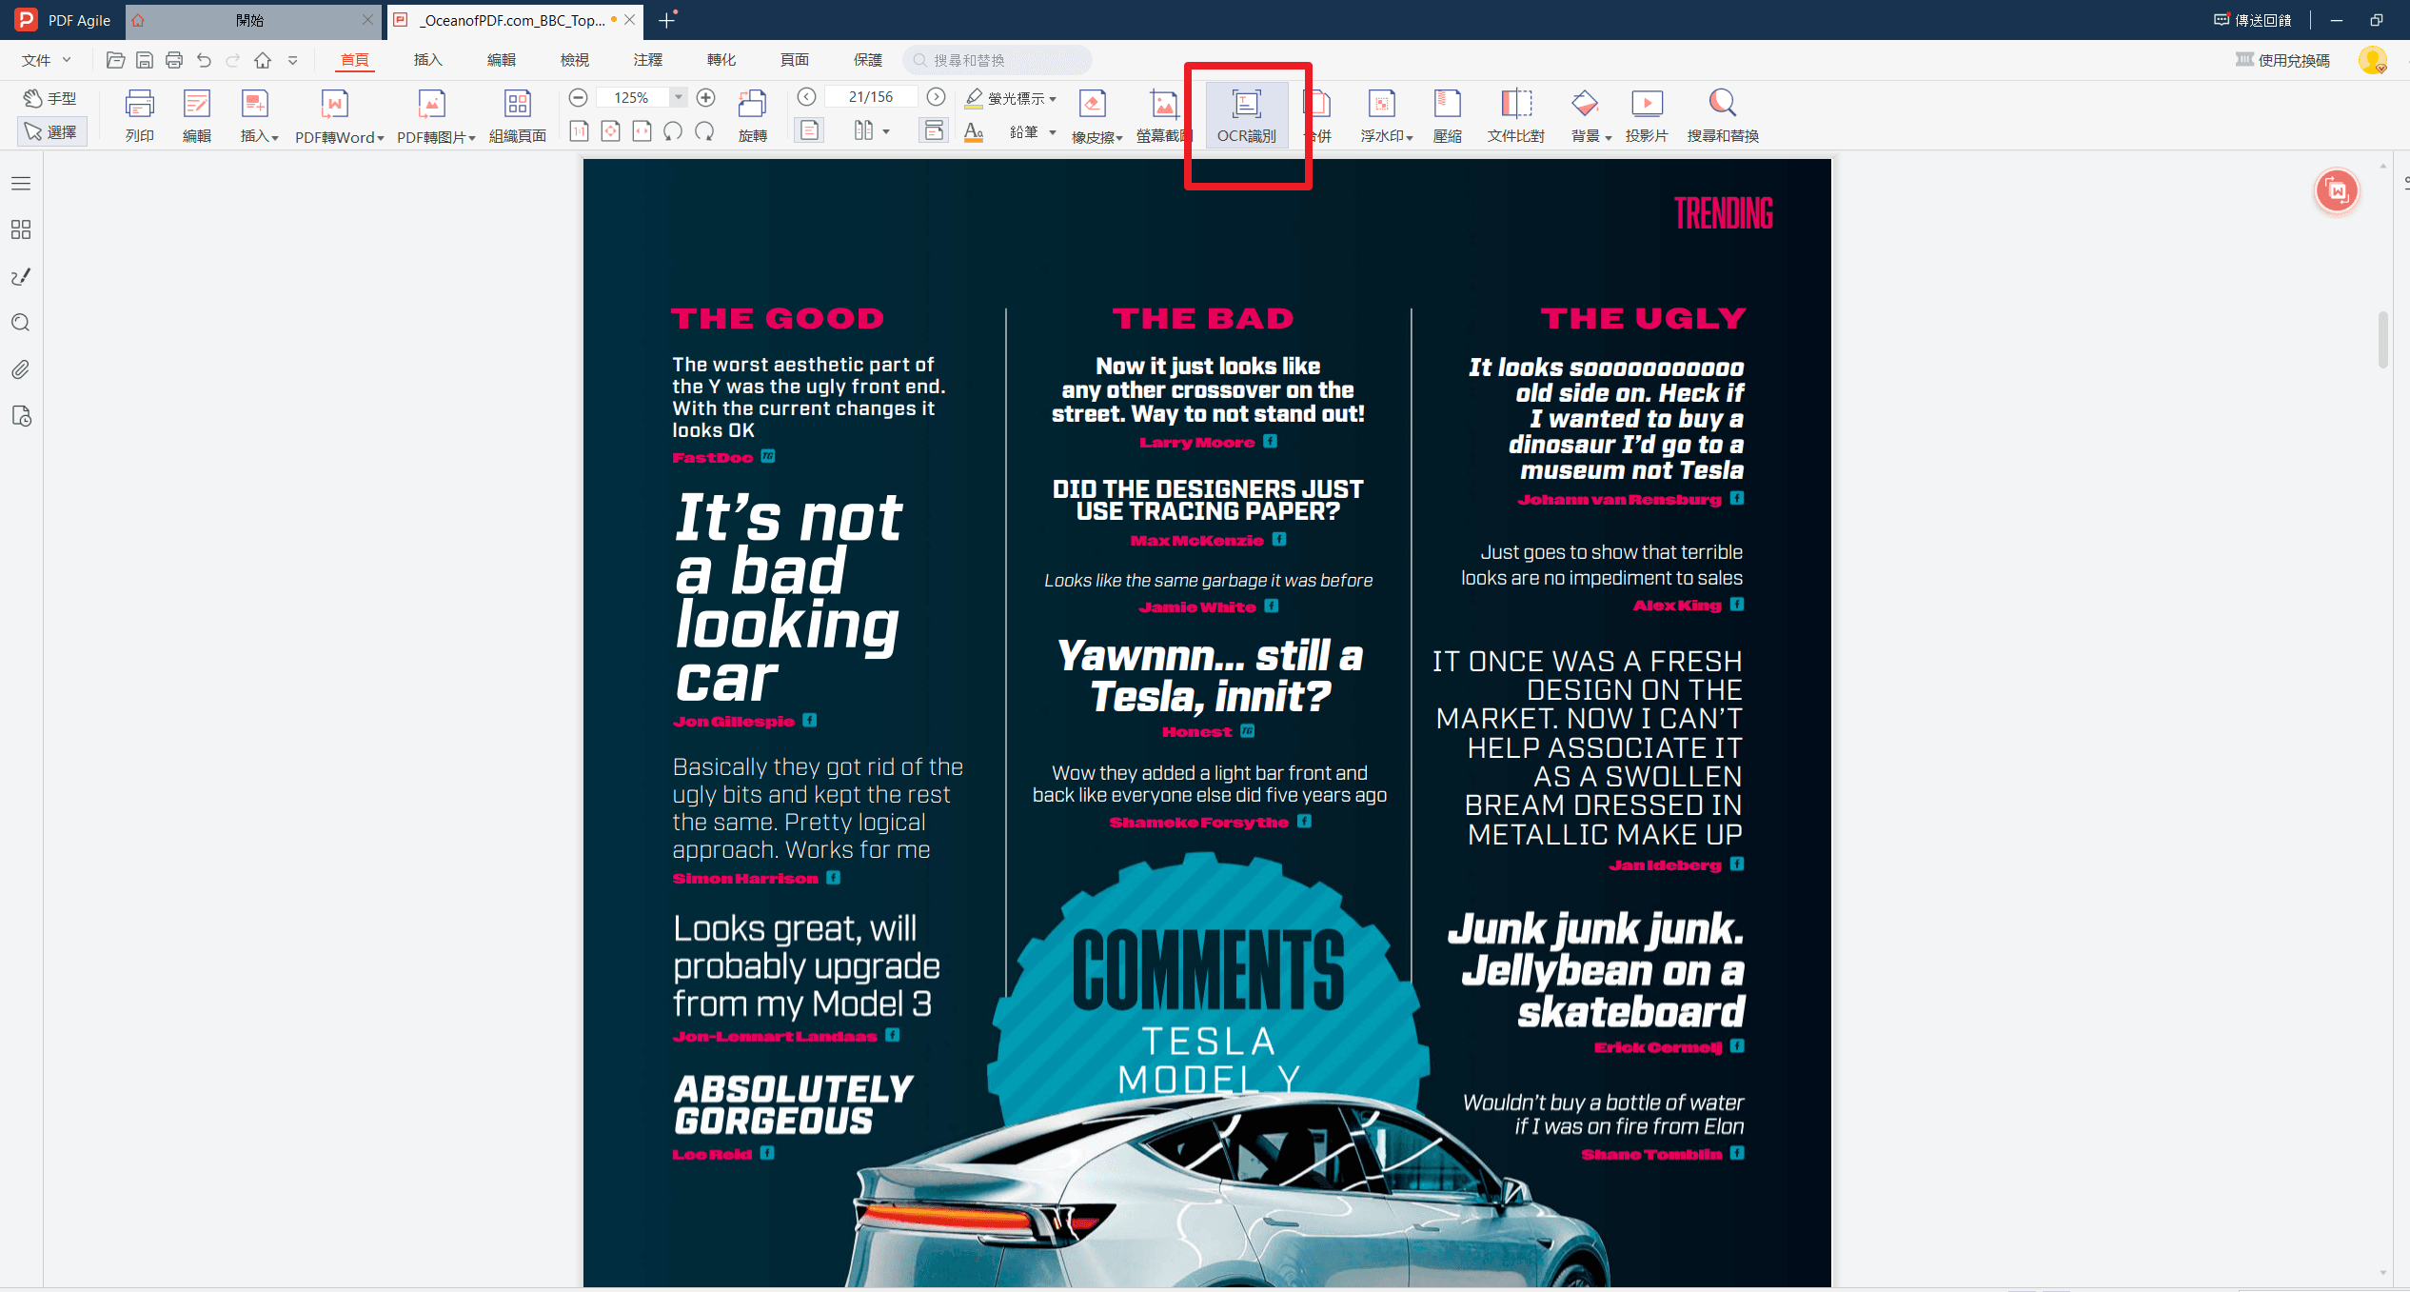
Task: Click the 使用兌換碼 redeem code button
Action: pyautogui.click(x=2282, y=60)
